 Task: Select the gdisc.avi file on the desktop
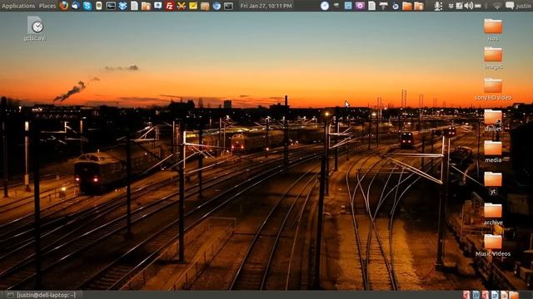pyautogui.click(x=35, y=28)
